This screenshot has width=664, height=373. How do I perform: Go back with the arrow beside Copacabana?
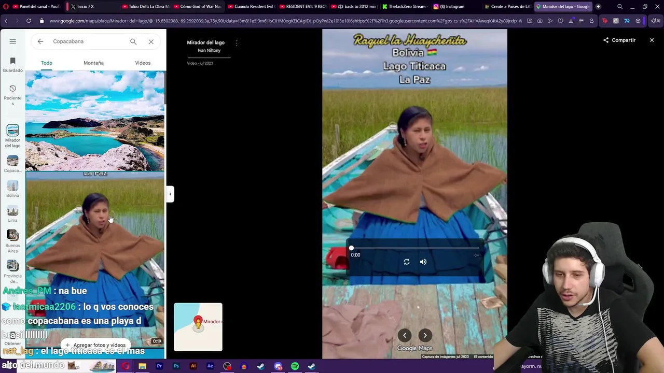click(x=40, y=41)
